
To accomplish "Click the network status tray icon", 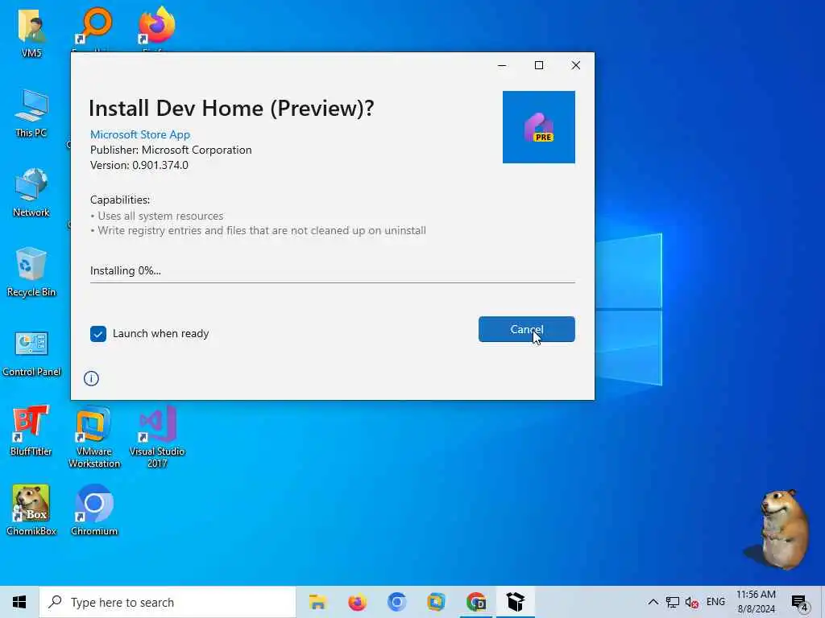I will [x=673, y=602].
